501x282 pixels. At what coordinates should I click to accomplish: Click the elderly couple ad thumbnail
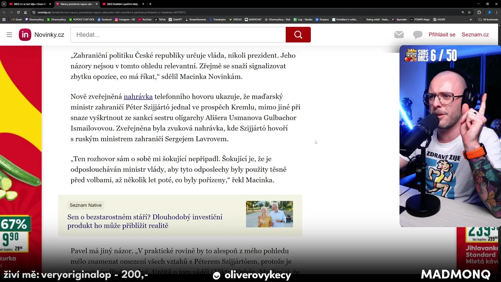point(269,214)
